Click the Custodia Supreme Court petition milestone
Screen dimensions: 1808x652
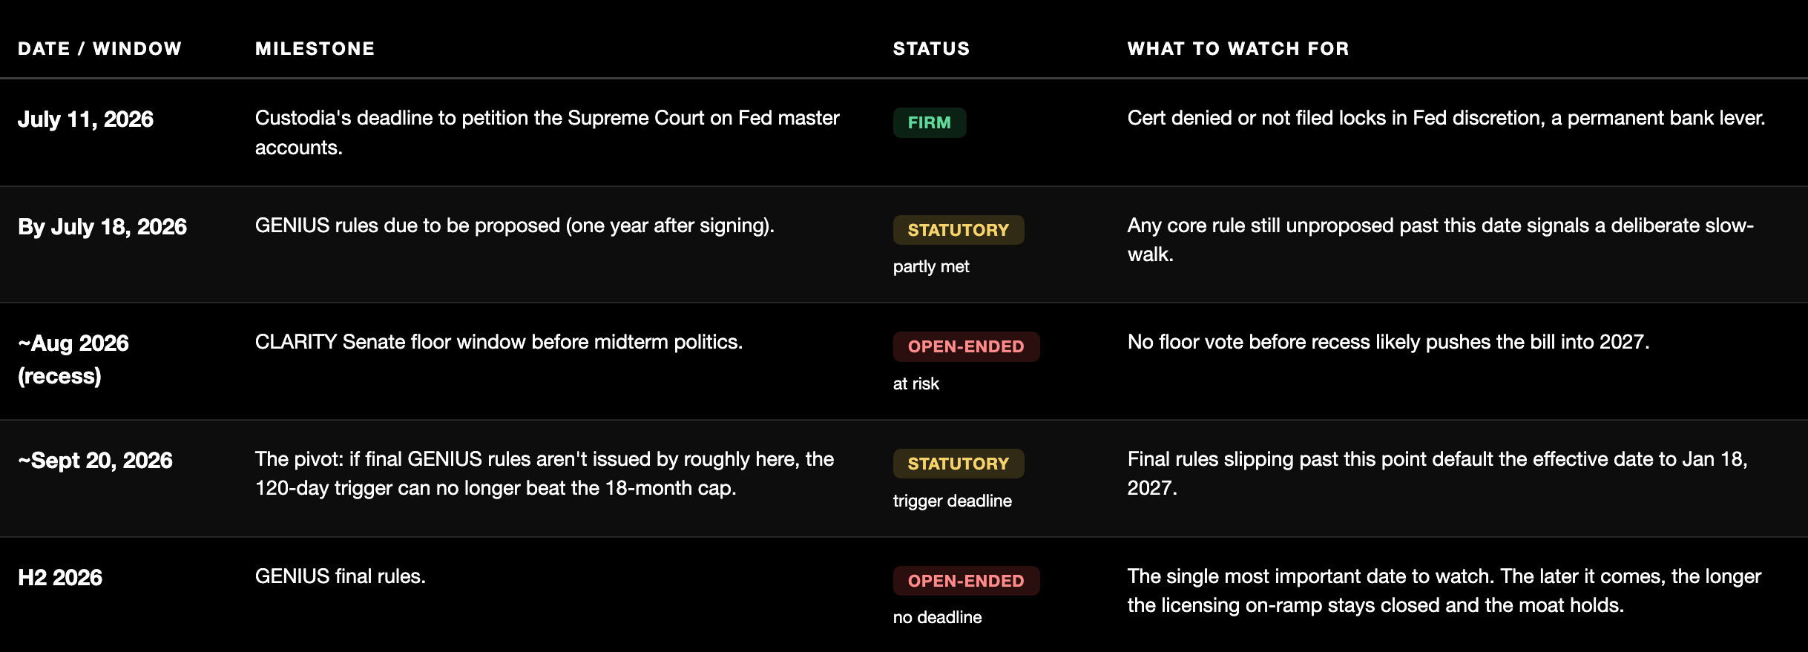(x=548, y=133)
